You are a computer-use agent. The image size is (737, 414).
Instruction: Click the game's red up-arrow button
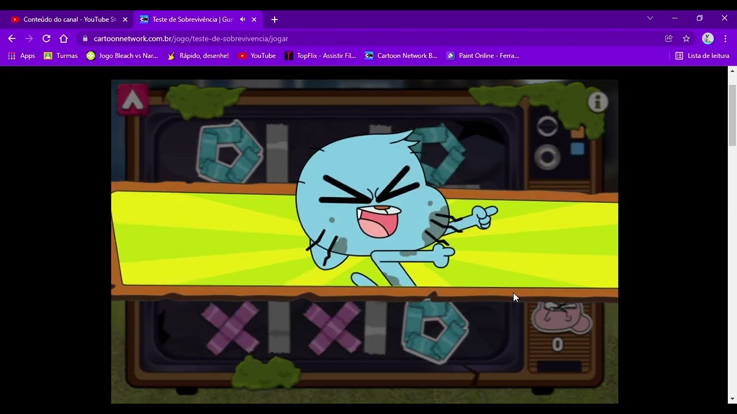(133, 99)
